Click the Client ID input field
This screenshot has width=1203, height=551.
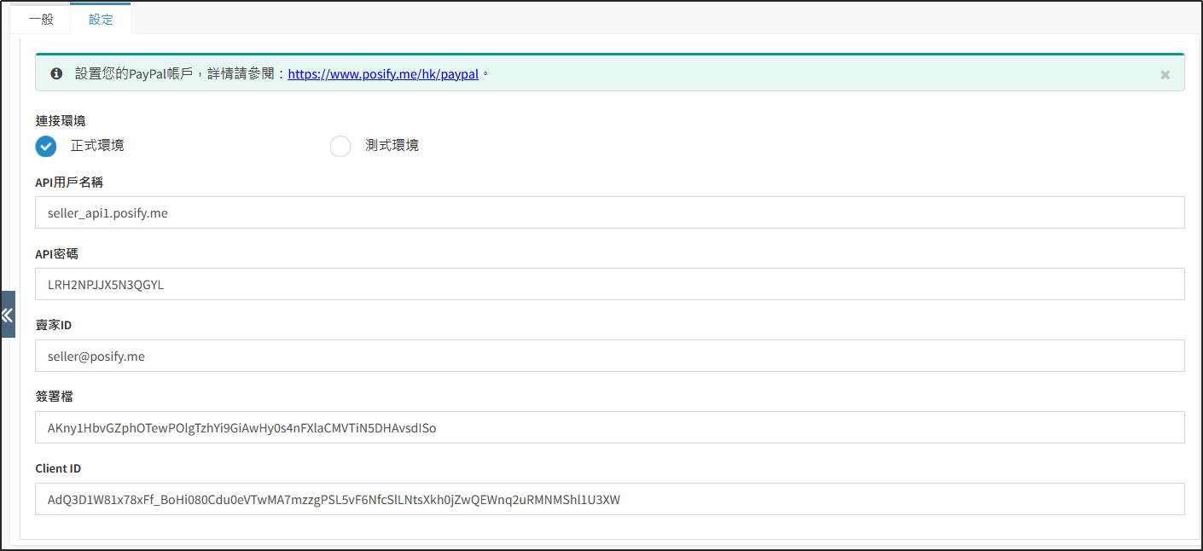[609, 500]
